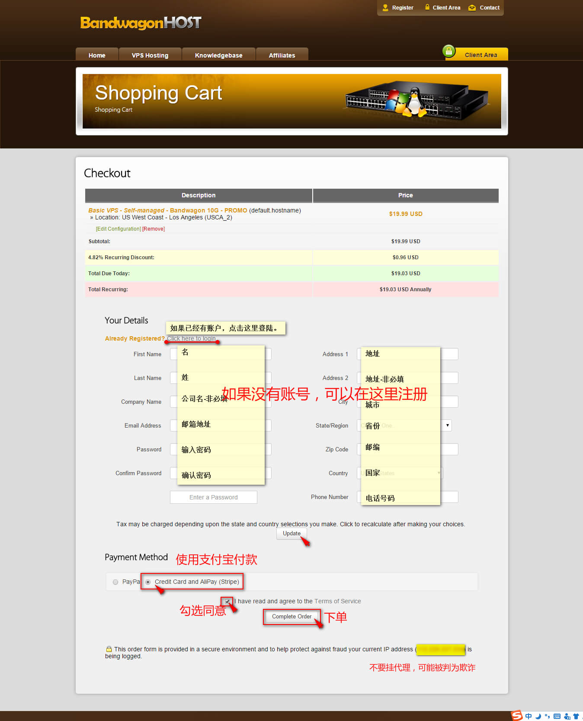Expand the State/Region dropdown arrow
The width and height of the screenshot is (583, 721).
coord(447,425)
